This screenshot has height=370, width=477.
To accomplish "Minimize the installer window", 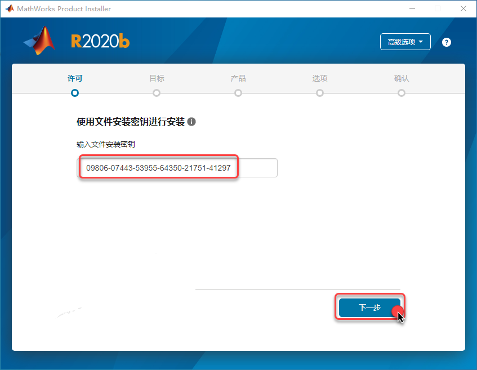I will tap(412, 8).
